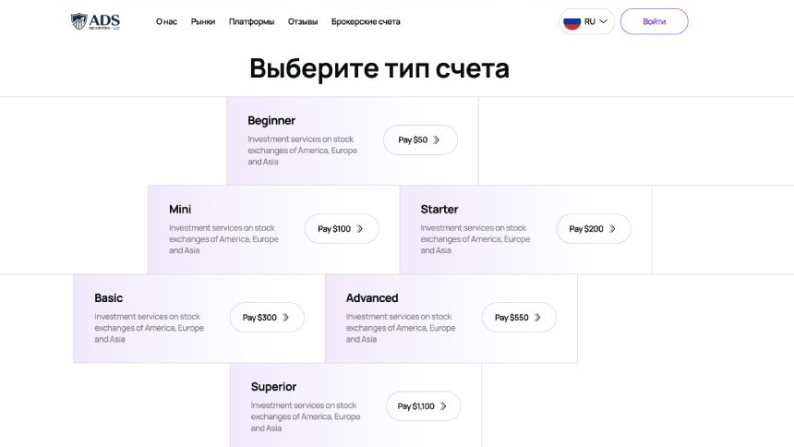
Task: Go to Платформы in the navigation
Action: [x=252, y=22]
